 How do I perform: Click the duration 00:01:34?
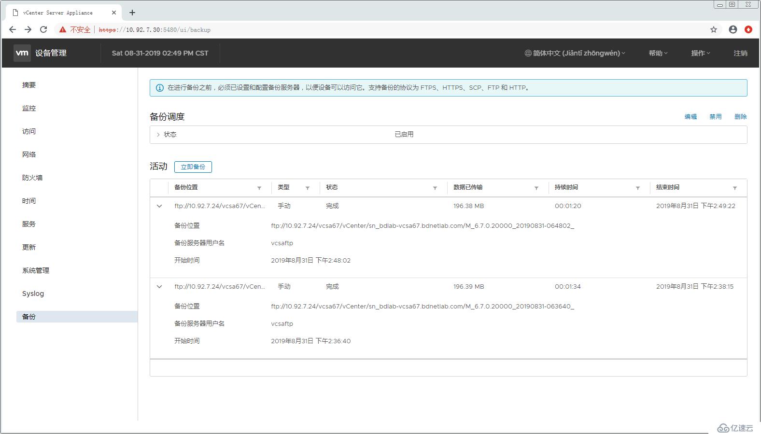568,287
